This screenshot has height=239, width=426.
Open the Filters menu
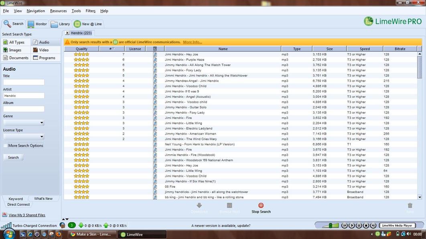pyautogui.click(x=91, y=11)
